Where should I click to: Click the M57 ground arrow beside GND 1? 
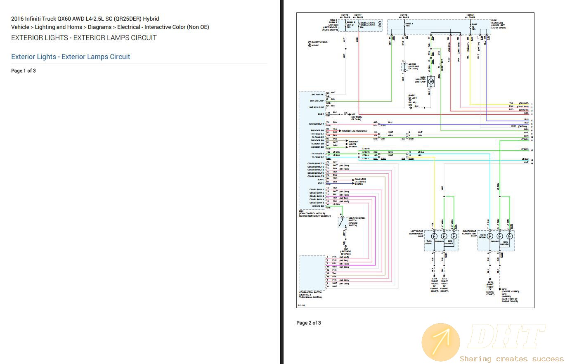point(350,114)
